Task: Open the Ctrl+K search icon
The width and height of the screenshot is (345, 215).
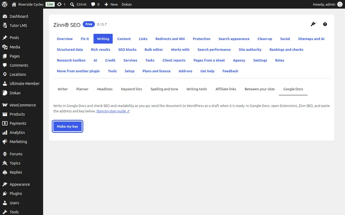Action: tap(72, 4)
